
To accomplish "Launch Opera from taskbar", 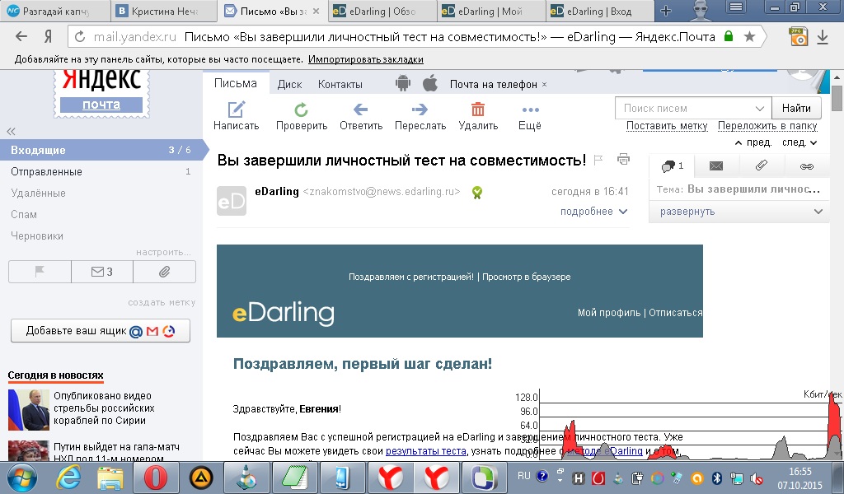I will 155,478.
